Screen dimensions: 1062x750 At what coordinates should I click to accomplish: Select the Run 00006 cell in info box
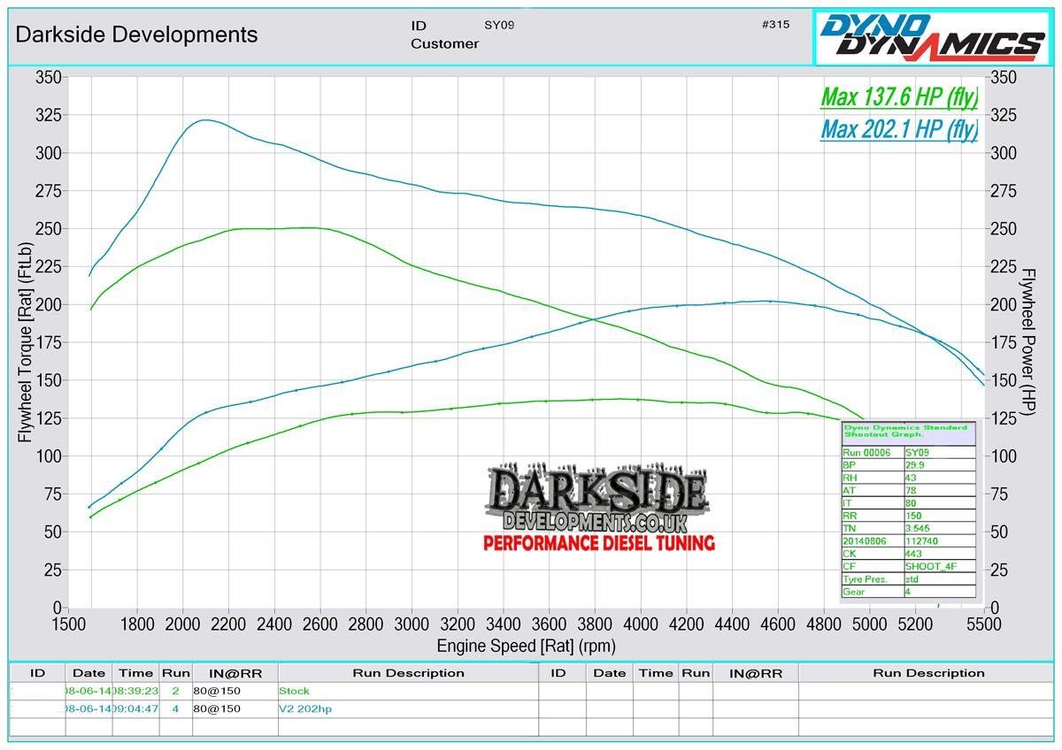click(872, 451)
